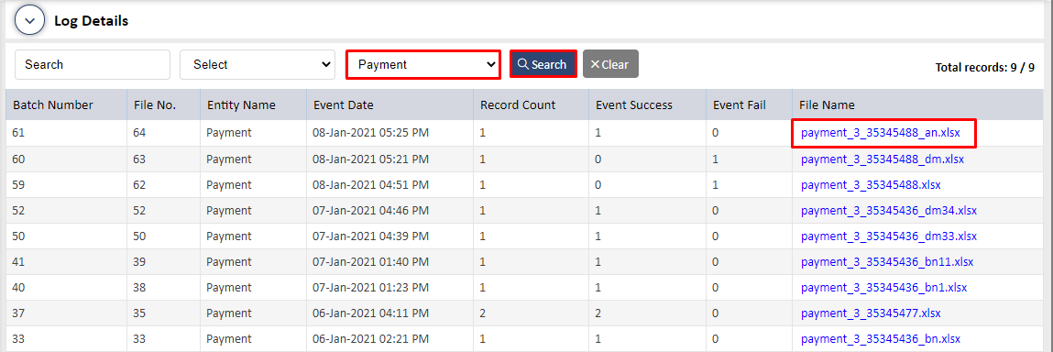1053x352 pixels.
Task: Click event date 08-Jan-2021 04:51 PM
Action: (370, 185)
